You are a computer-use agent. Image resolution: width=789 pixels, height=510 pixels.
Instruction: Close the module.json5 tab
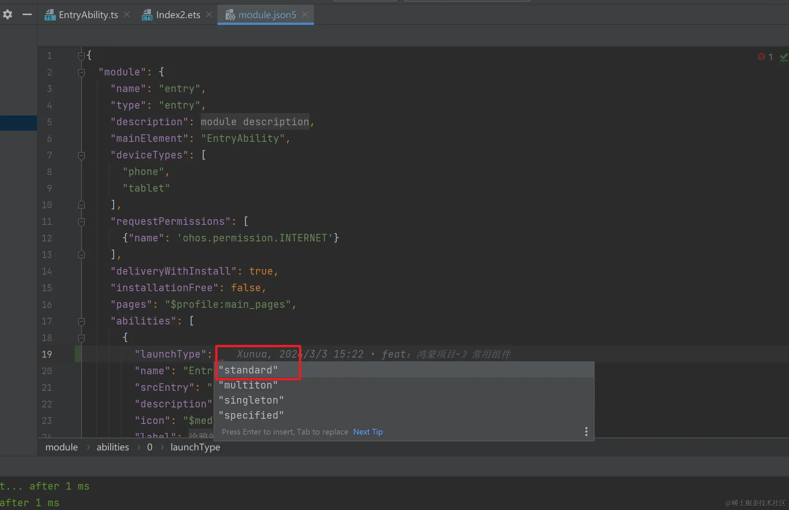click(x=305, y=14)
